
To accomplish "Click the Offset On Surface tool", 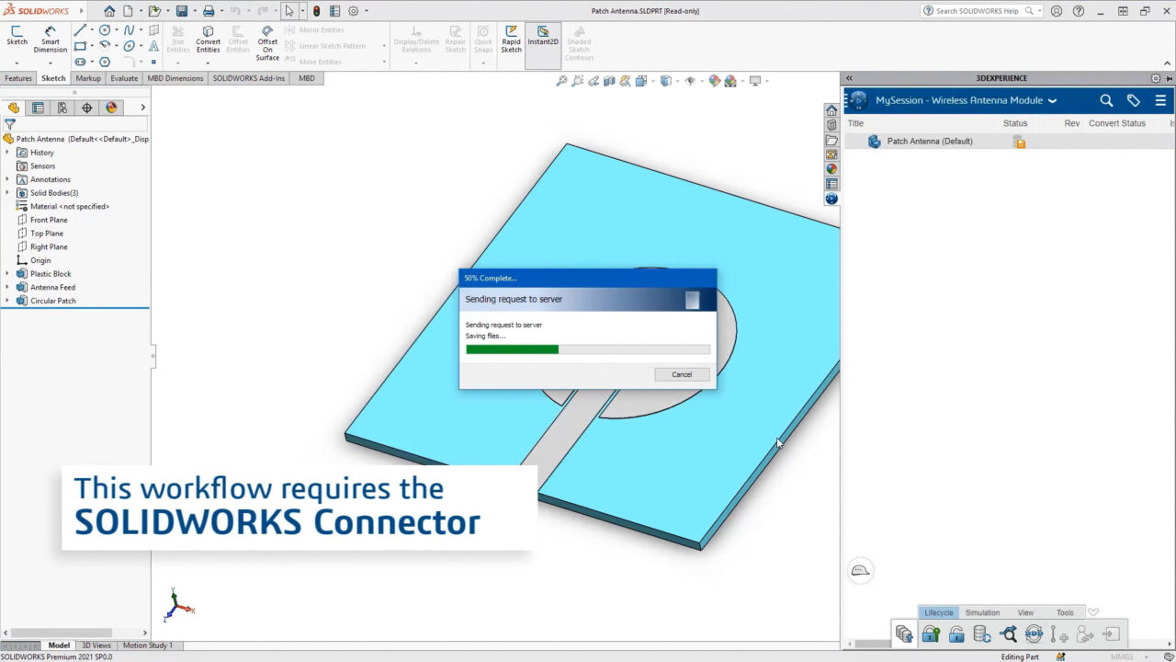I will [x=267, y=43].
